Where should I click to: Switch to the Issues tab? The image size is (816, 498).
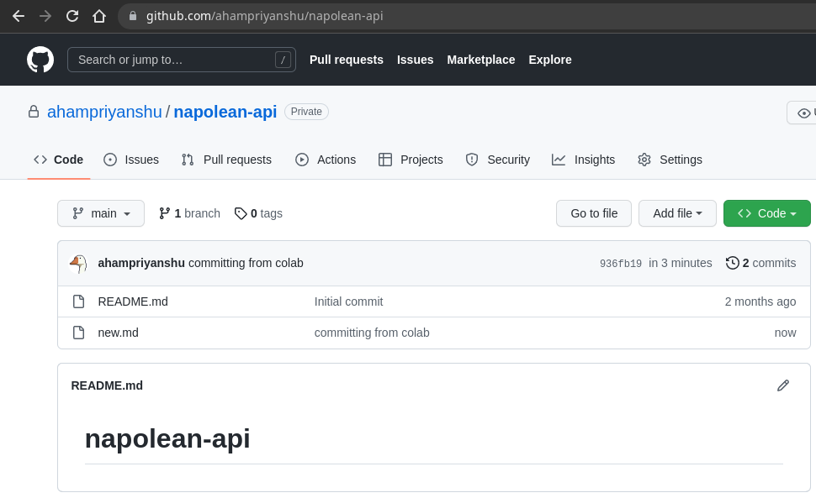(131, 160)
